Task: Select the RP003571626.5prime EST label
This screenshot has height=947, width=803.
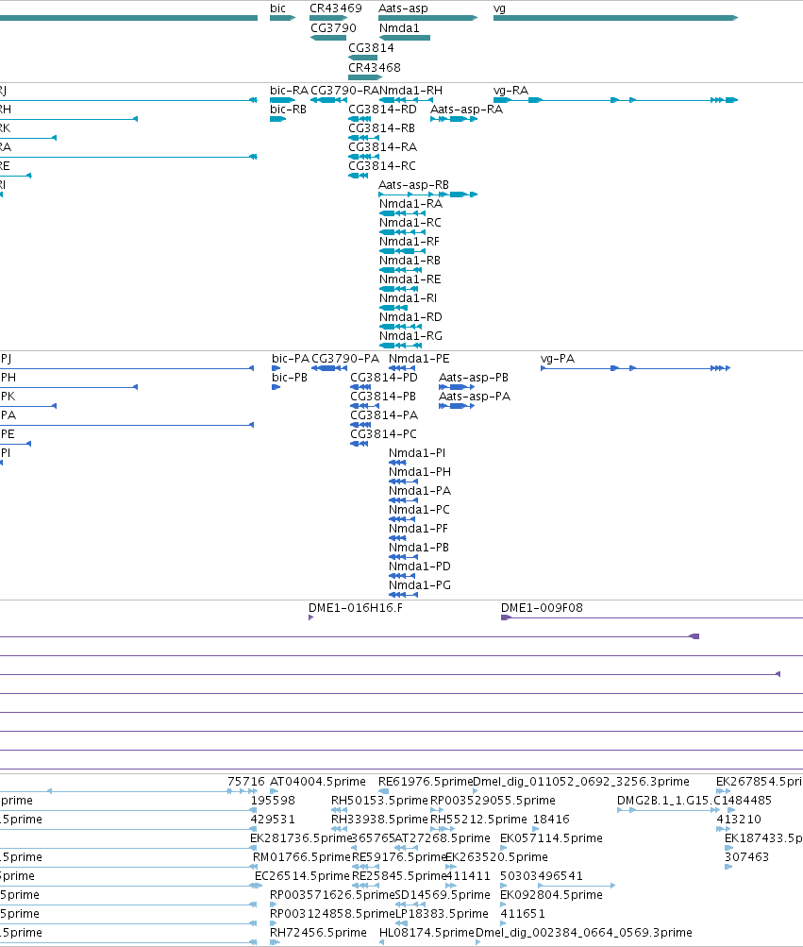Action: pyautogui.click(x=332, y=895)
